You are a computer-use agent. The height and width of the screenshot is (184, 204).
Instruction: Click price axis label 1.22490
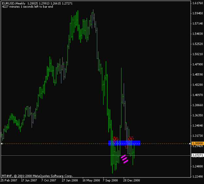pos(197,177)
